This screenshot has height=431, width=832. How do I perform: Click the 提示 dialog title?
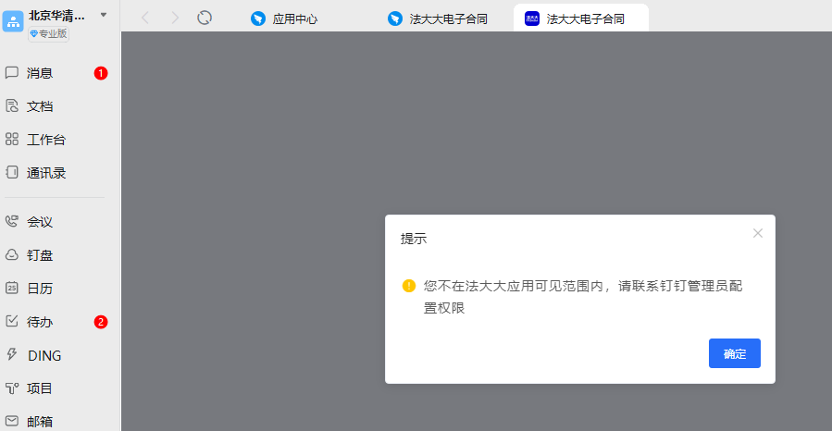414,239
